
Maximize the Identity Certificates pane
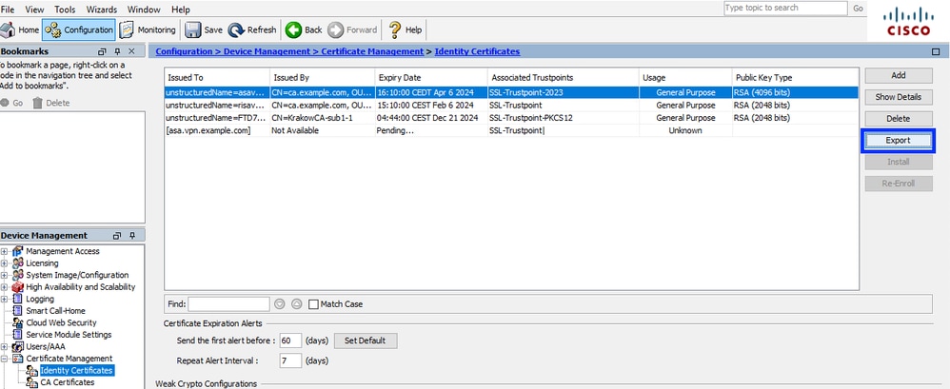[x=936, y=52]
